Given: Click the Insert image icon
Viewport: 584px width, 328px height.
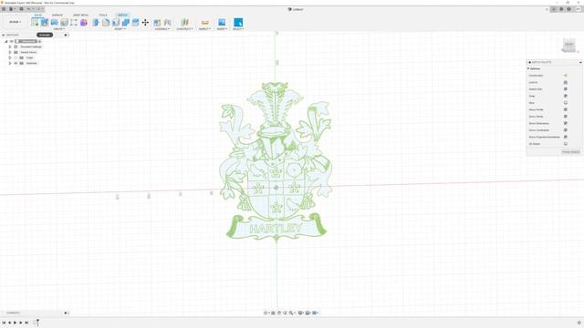Looking at the screenshot, I should pos(222,22).
